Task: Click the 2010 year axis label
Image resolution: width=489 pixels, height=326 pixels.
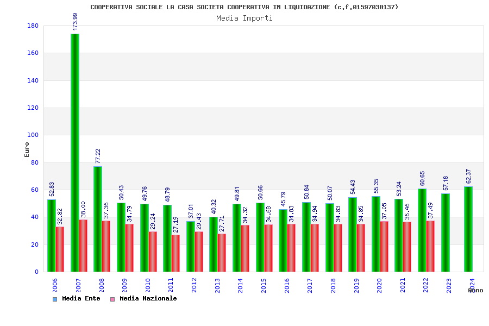Action: pyautogui.click(x=148, y=285)
